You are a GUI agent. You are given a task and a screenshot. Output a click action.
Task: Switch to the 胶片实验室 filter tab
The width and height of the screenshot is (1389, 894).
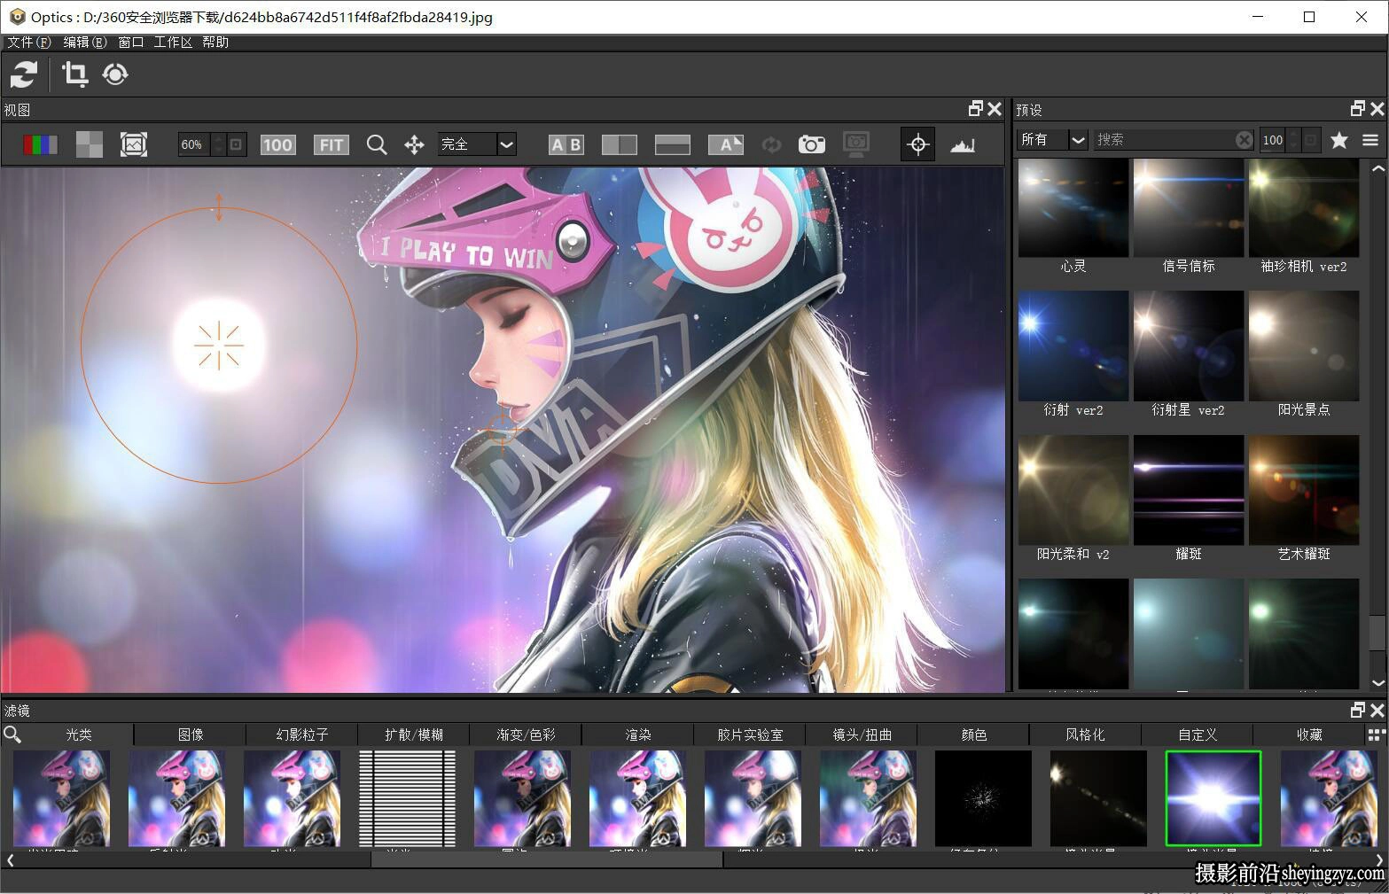click(750, 735)
